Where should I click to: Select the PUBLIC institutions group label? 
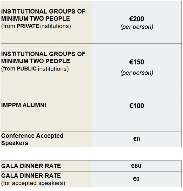(x=43, y=61)
